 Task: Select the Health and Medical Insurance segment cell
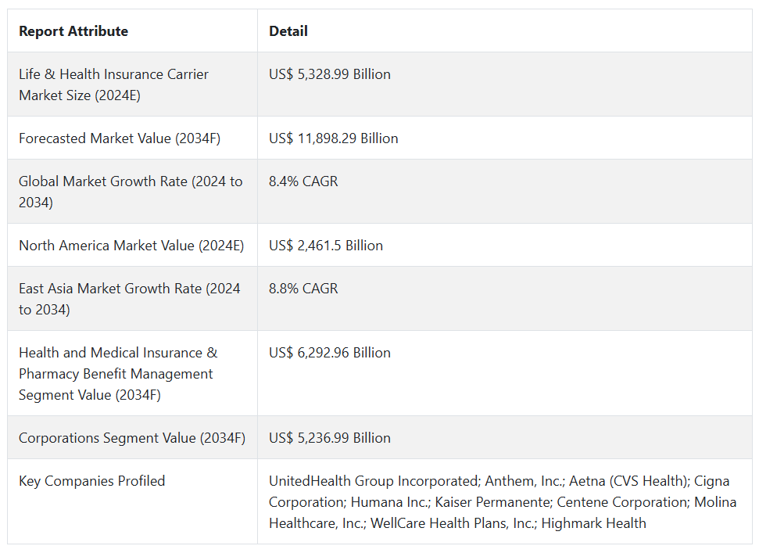click(x=118, y=374)
